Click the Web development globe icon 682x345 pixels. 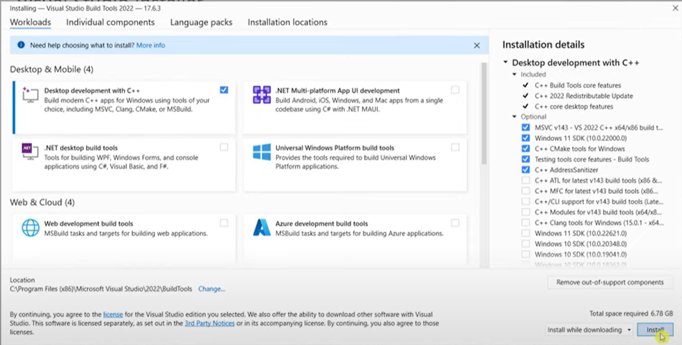pos(30,228)
